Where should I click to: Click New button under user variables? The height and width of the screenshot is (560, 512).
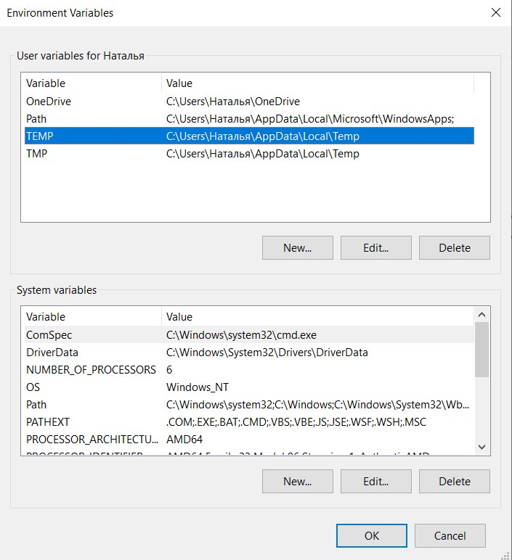(297, 247)
